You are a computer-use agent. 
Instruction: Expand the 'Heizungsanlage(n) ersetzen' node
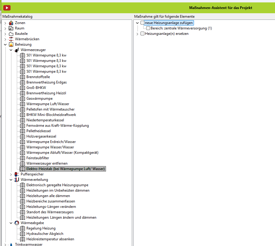click(x=137, y=34)
